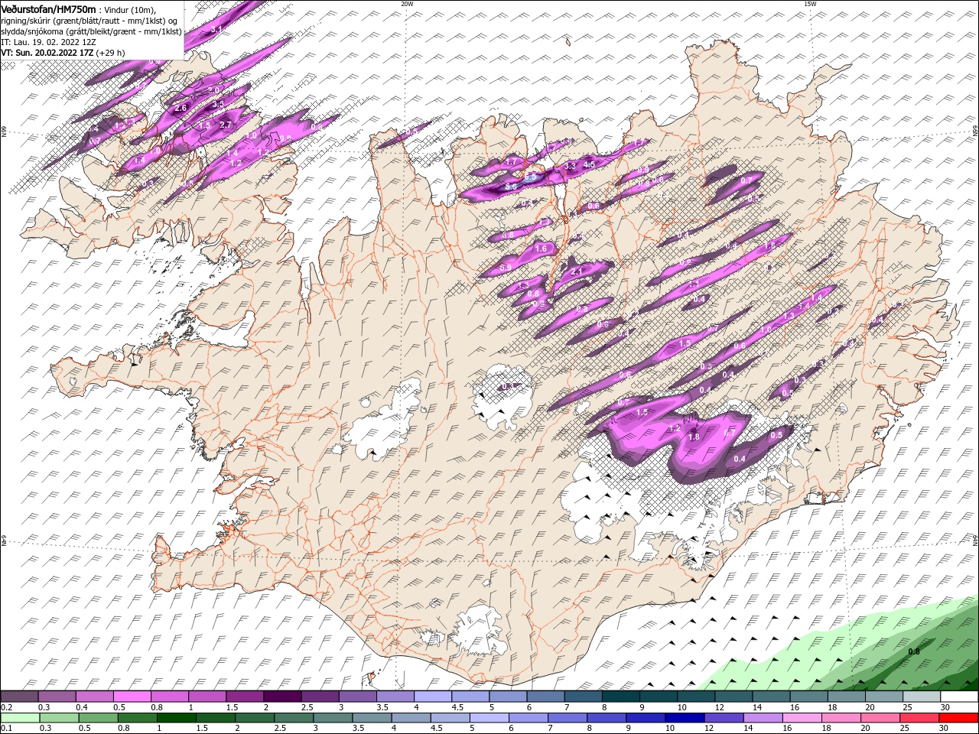The height and width of the screenshot is (734, 979).
Task: Pick the dark teal snow-scale swatch 8–9
Action: [x=620, y=697]
